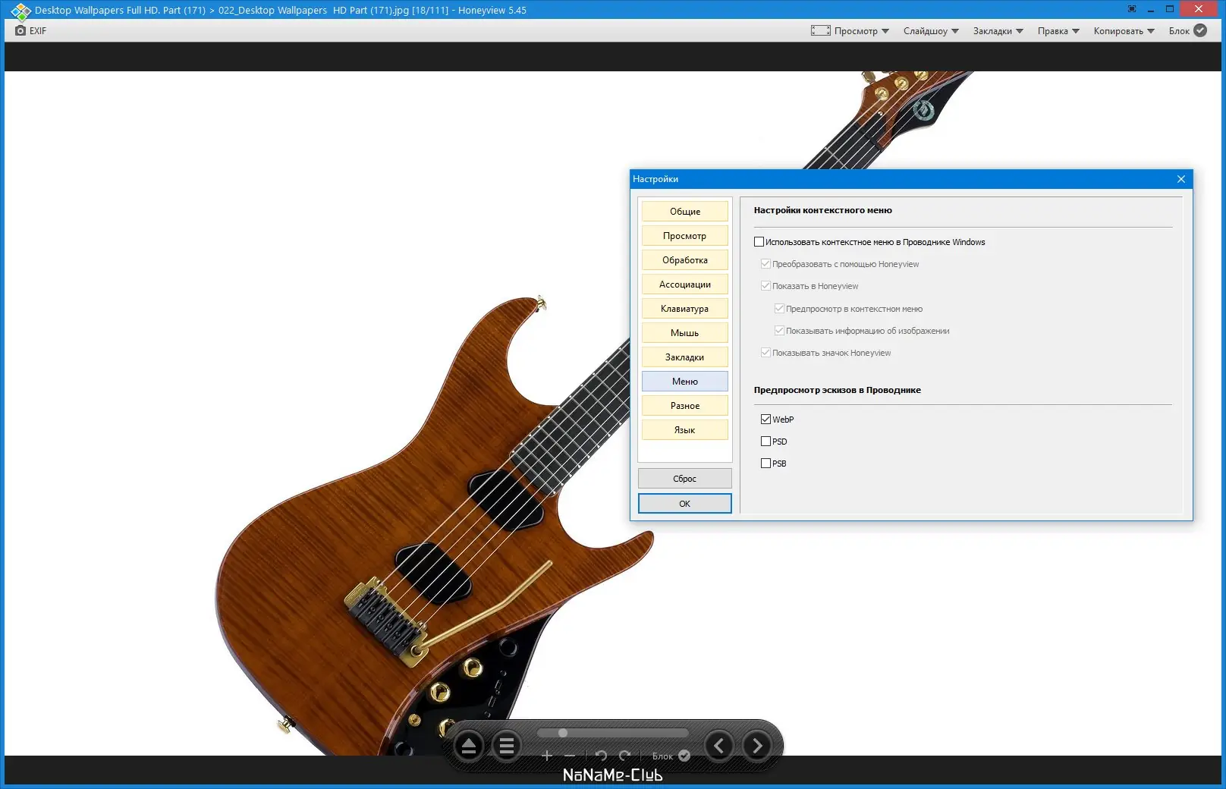Confirm settings with the OK button

(x=685, y=504)
